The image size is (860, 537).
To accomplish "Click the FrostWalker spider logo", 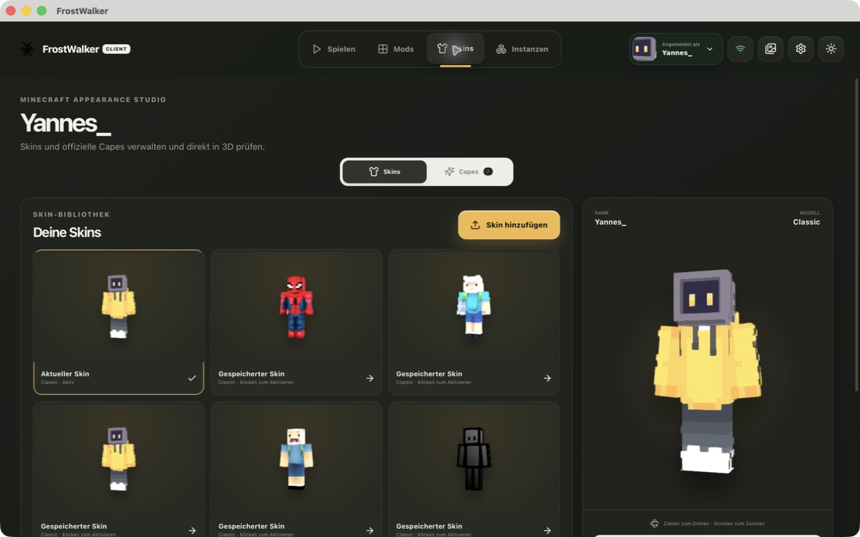I will click(27, 49).
